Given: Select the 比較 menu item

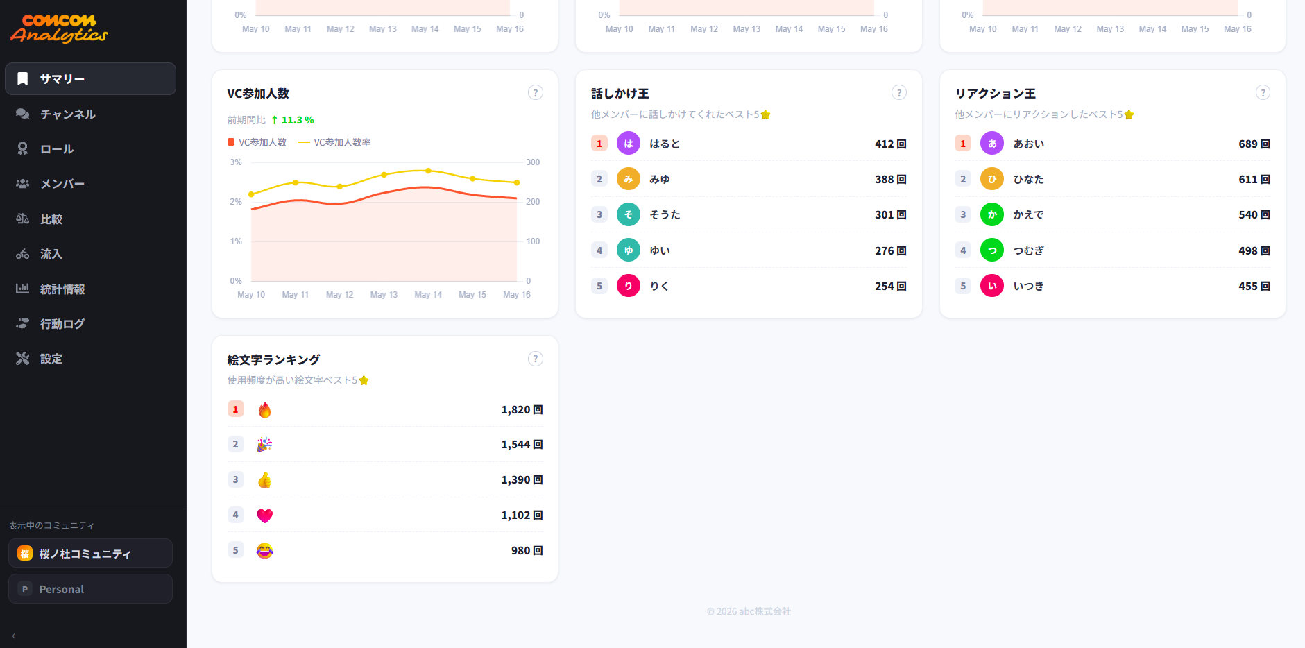Looking at the screenshot, I should point(90,219).
